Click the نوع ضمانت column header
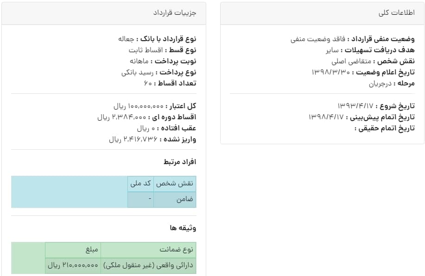The image size is (425, 276). [x=148, y=250]
